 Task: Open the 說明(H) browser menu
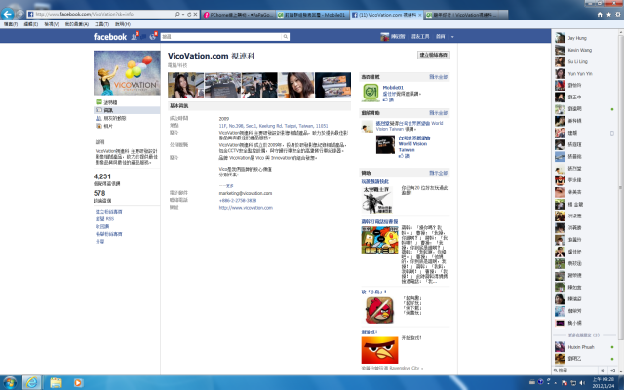(x=123, y=24)
